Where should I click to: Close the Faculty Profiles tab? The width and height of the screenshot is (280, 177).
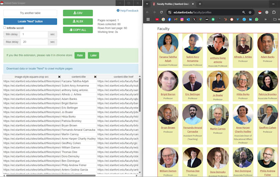193,4
